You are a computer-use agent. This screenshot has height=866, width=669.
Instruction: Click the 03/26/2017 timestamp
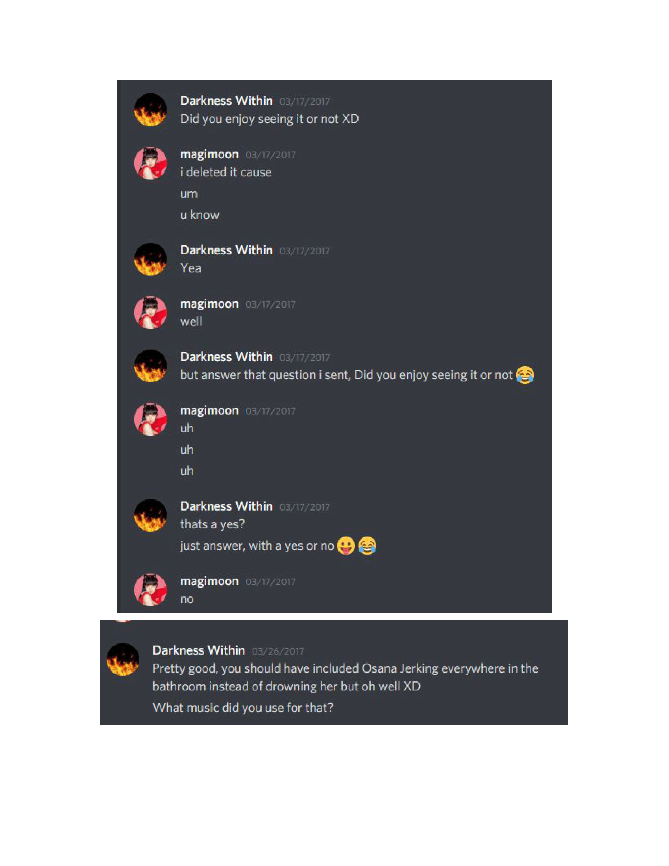tap(278, 651)
